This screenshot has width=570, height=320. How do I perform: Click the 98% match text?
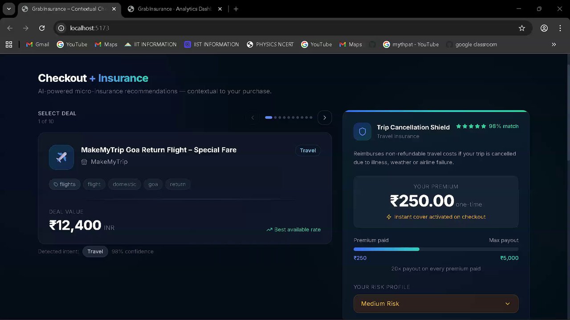coord(504,126)
